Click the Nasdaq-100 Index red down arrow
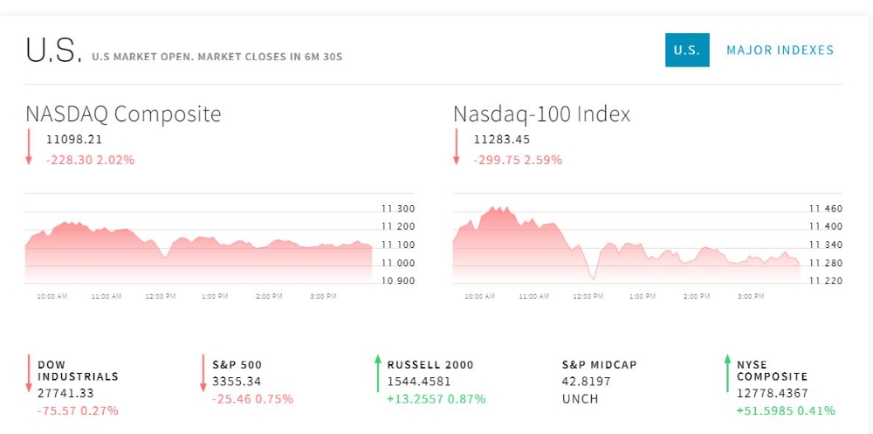873x434 pixels. (456, 147)
